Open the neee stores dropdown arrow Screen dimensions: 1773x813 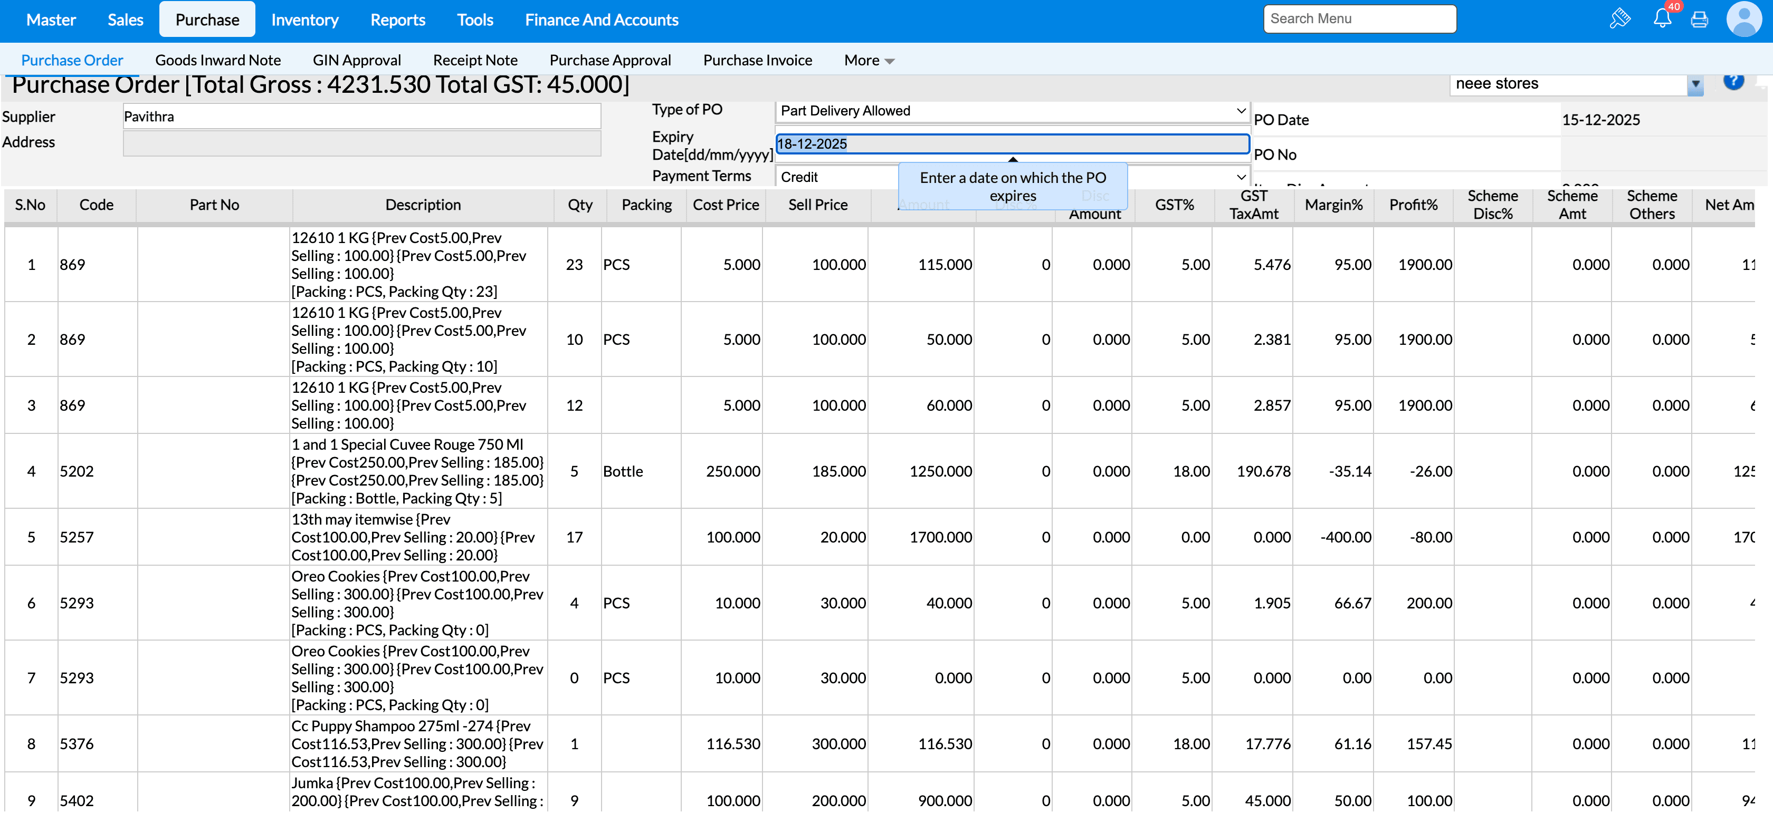(1695, 84)
